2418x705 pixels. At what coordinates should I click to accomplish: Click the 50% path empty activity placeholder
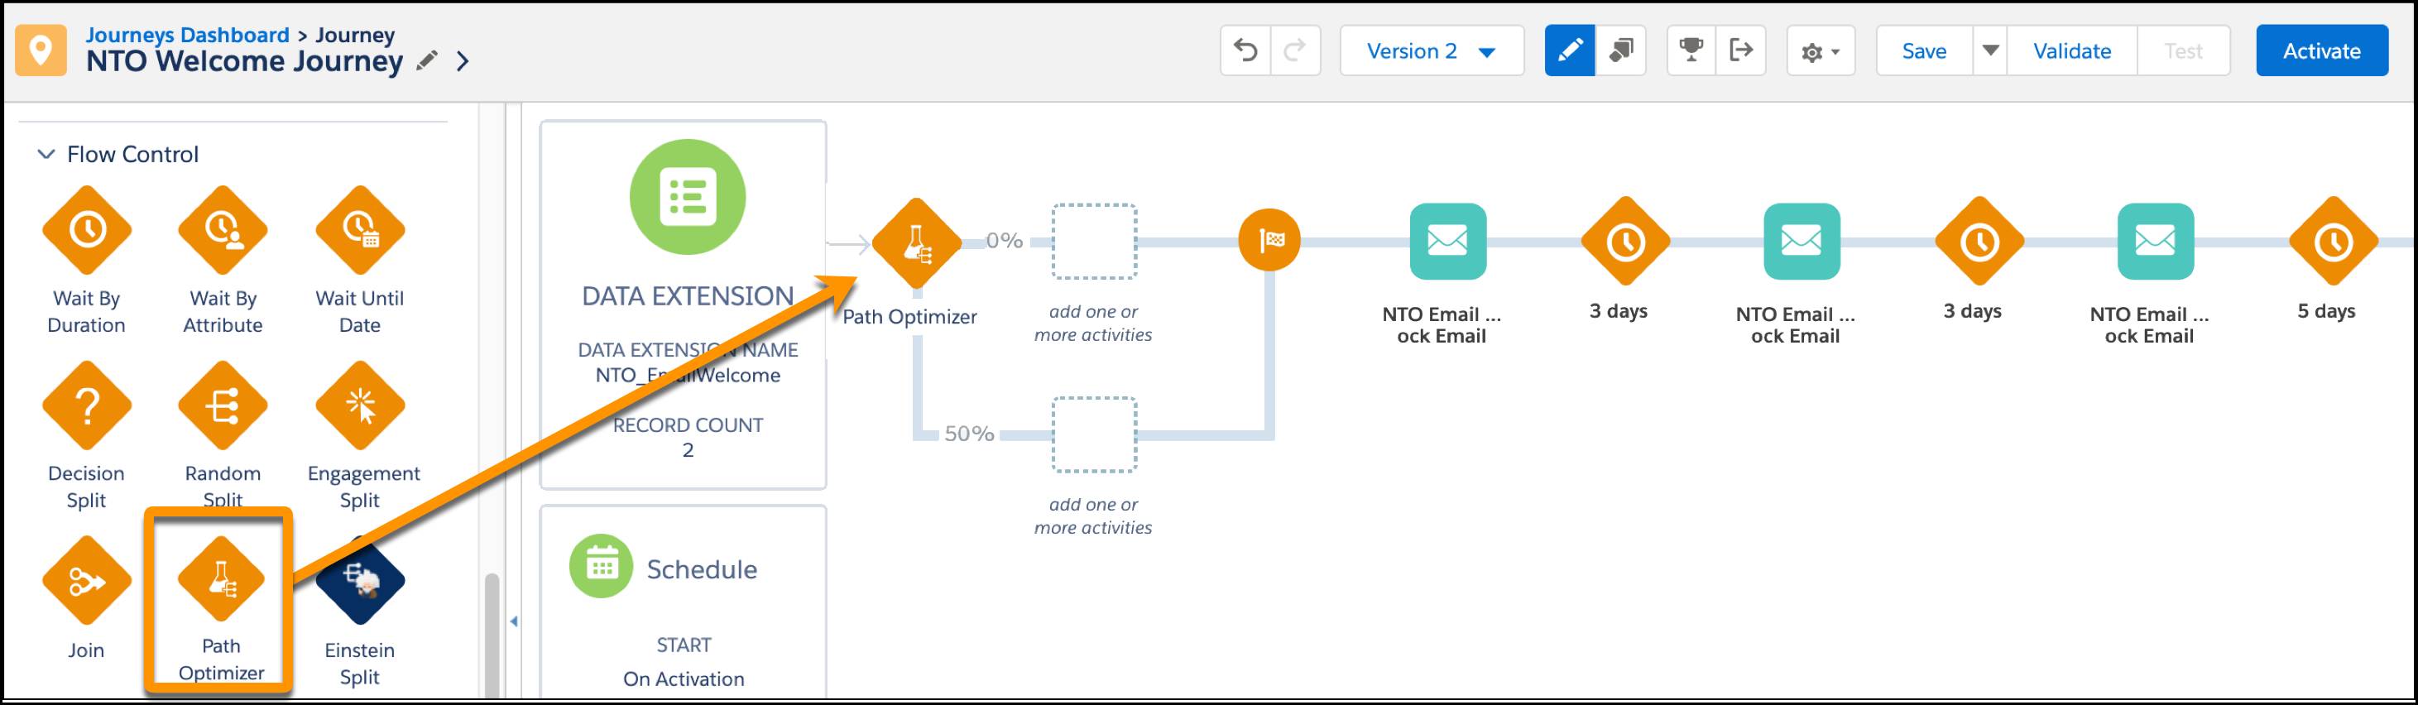click(1093, 434)
